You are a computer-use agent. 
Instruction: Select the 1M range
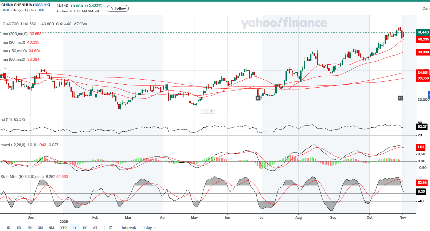pyautogui.click(x=29, y=228)
